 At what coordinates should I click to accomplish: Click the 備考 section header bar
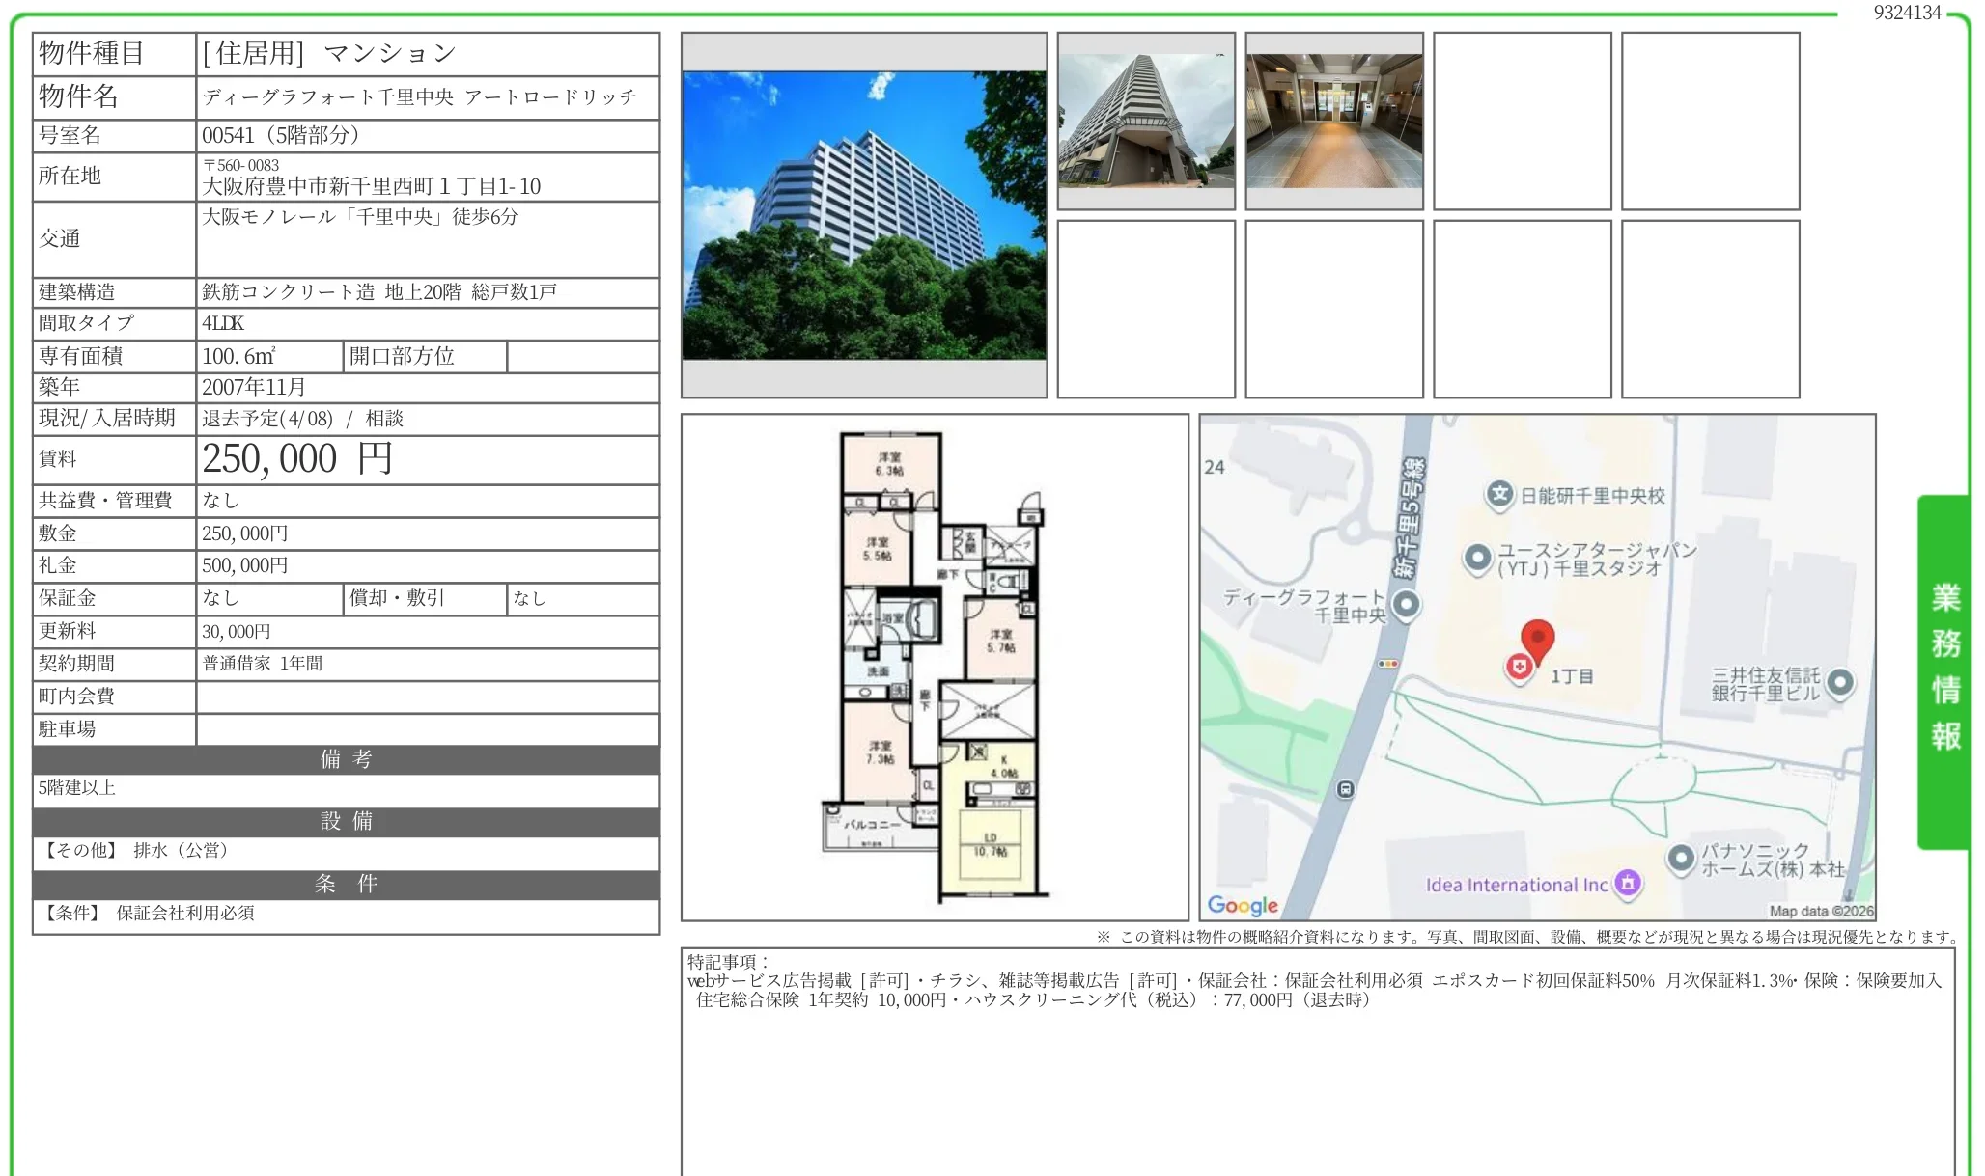(x=346, y=759)
